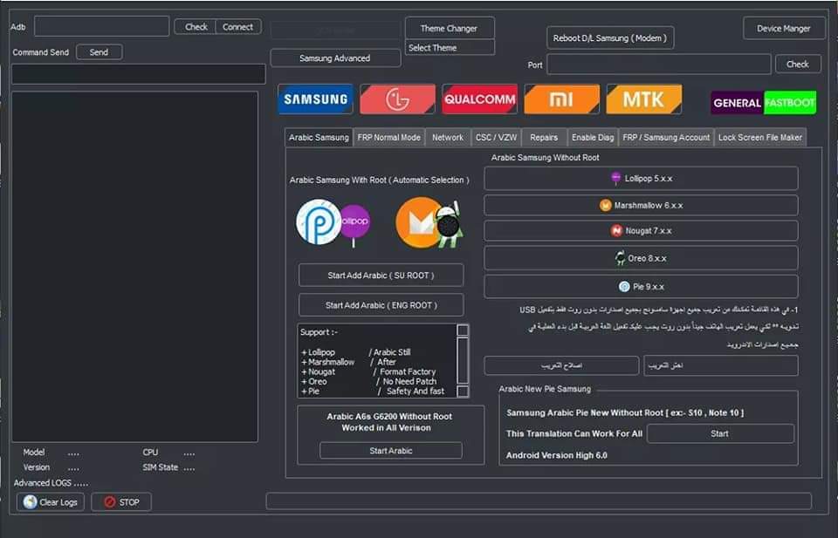Click Start in Arabic New Pie Samsung
The image size is (838, 538).
tap(720, 433)
